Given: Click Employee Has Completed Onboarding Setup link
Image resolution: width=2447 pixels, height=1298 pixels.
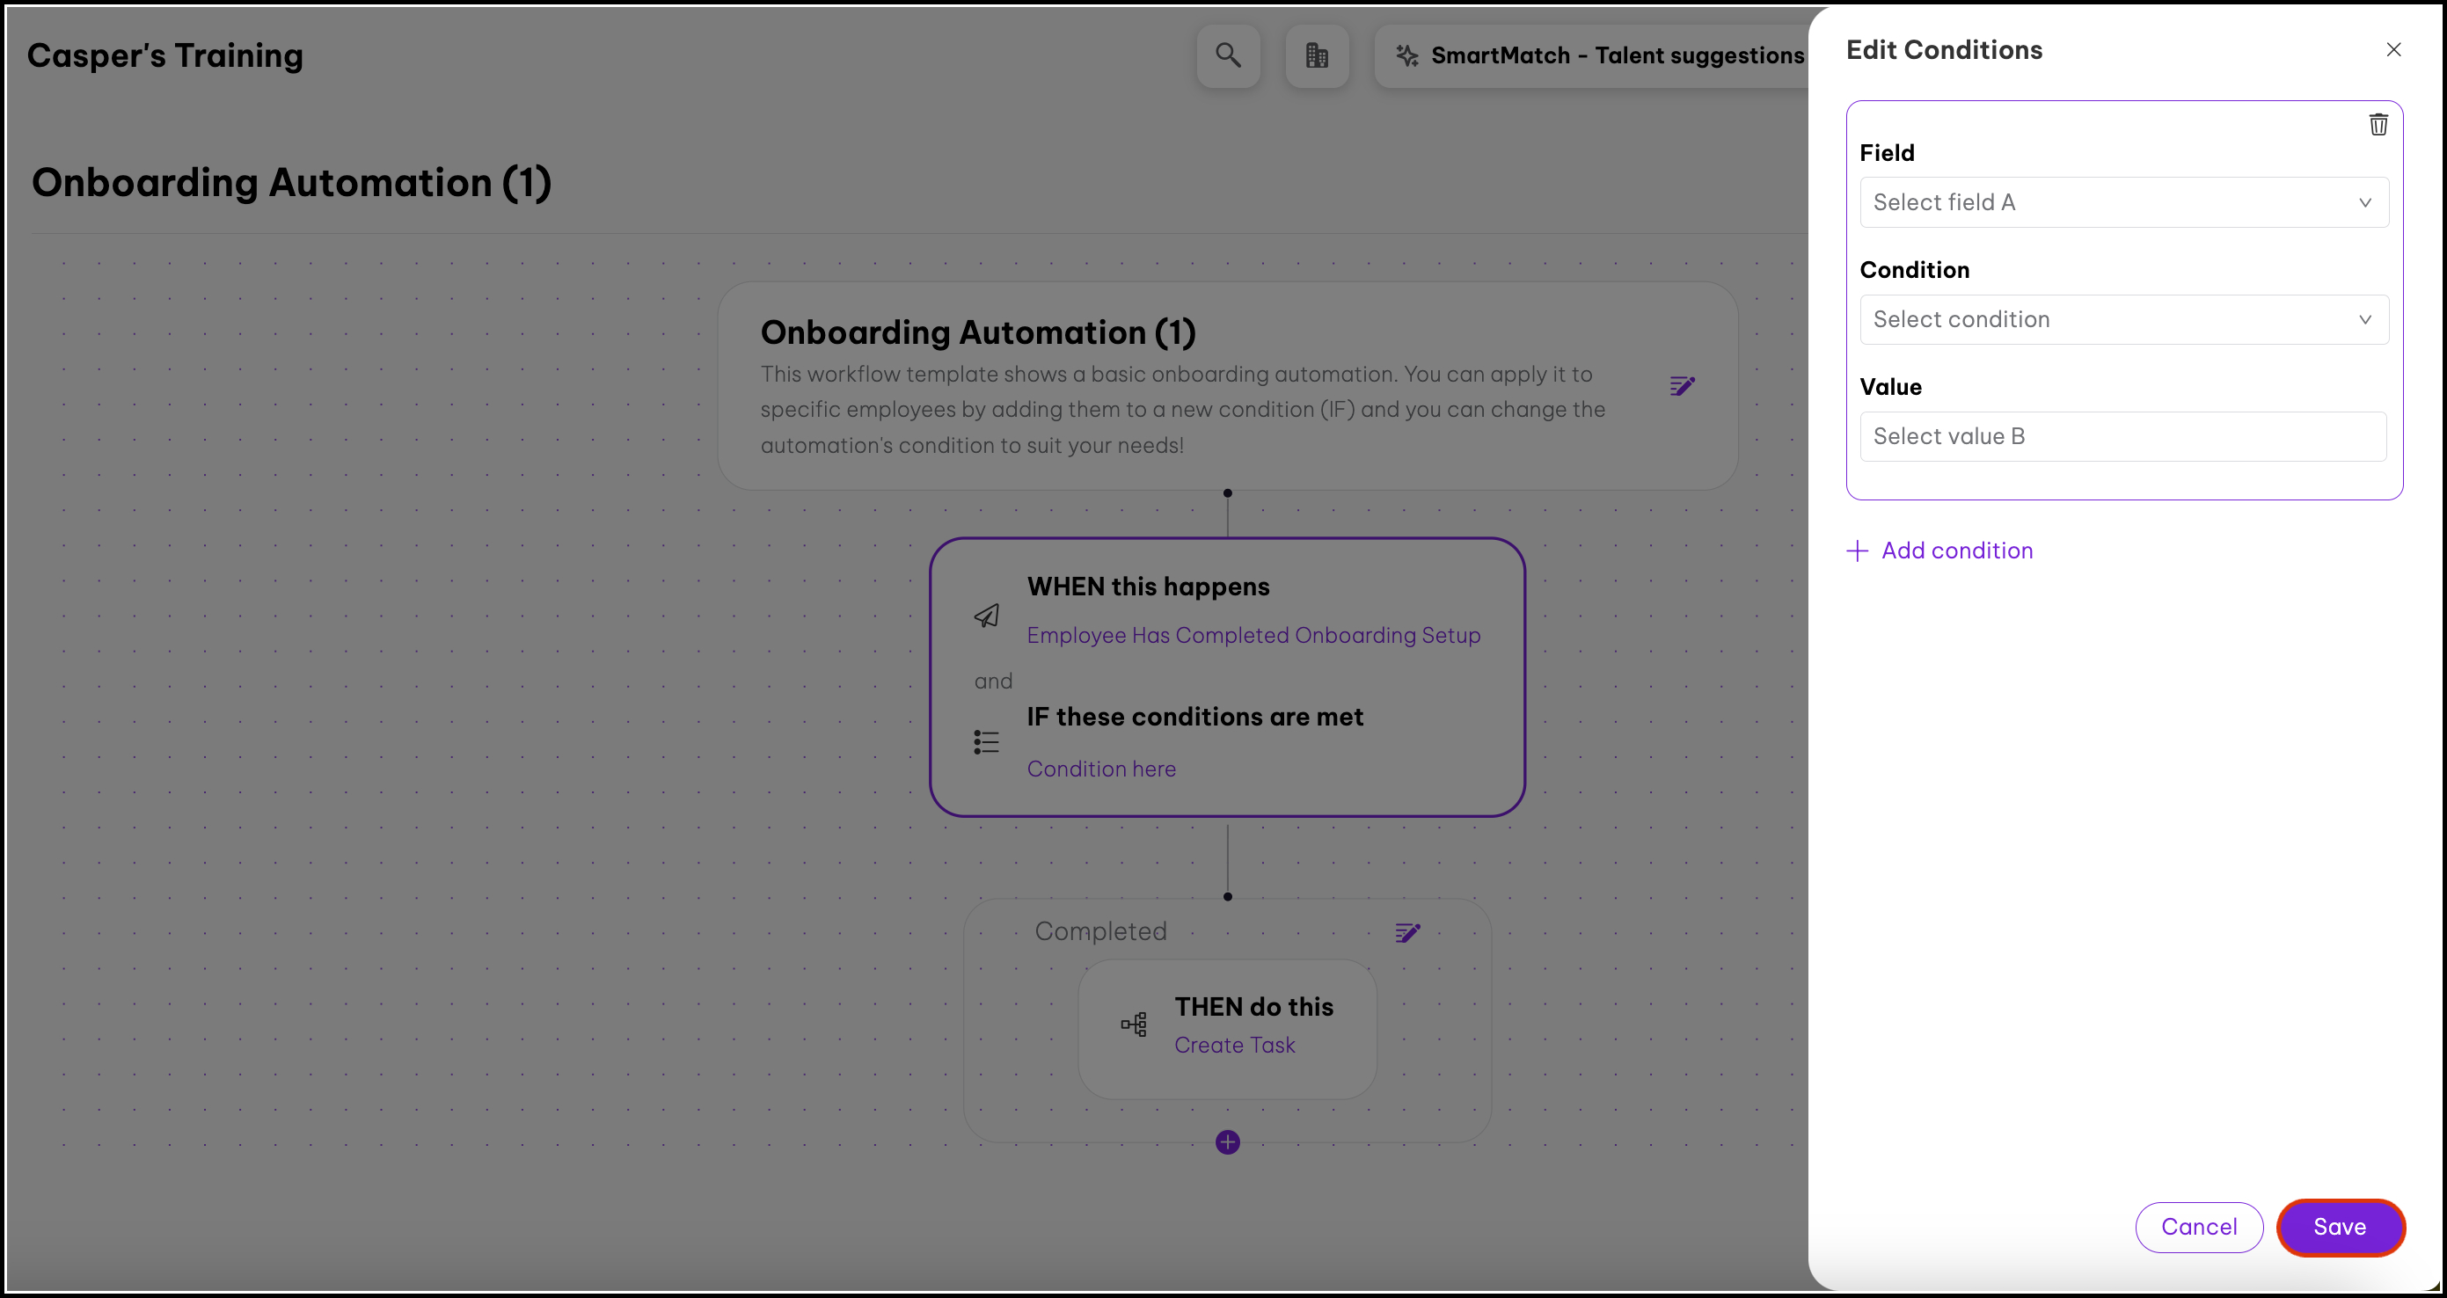Looking at the screenshot, I should [1253, 635].
